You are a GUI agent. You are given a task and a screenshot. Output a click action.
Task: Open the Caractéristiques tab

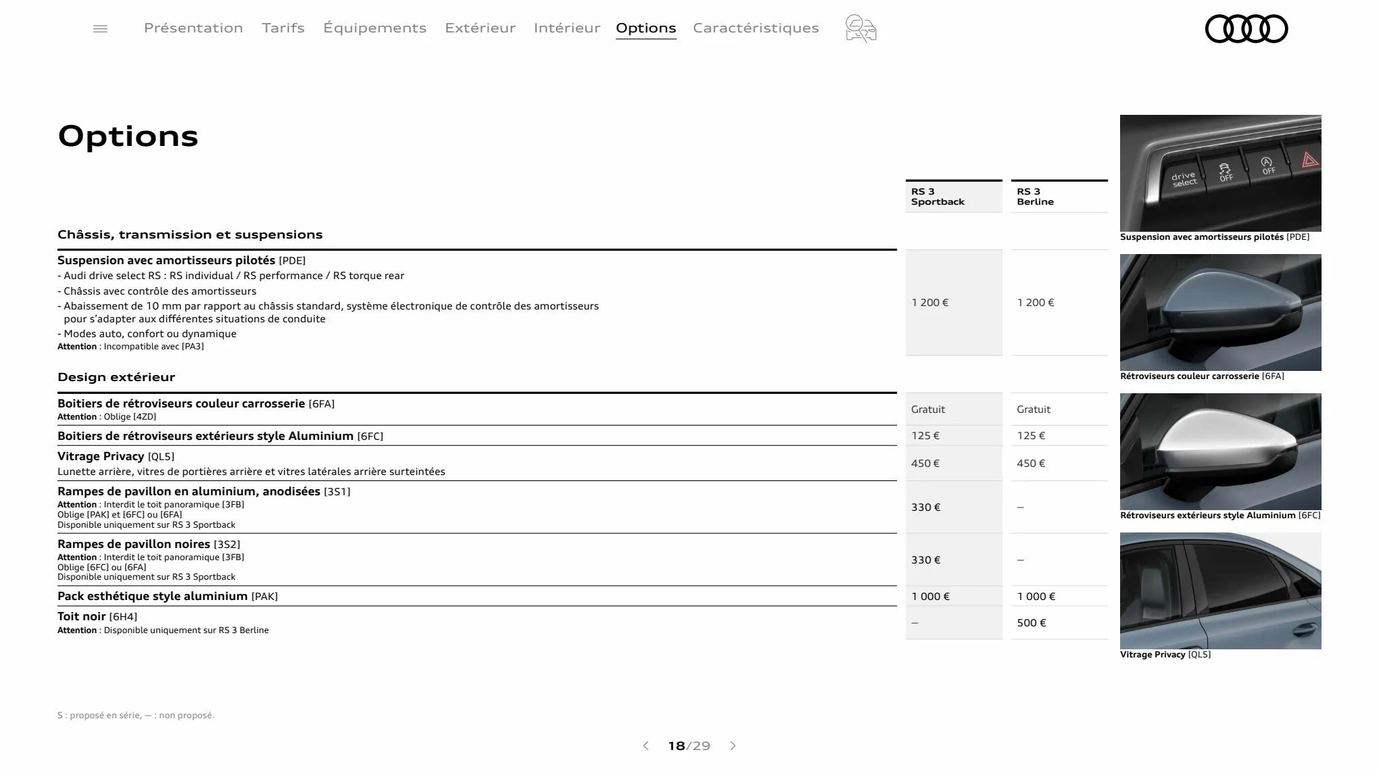point(756,28)
